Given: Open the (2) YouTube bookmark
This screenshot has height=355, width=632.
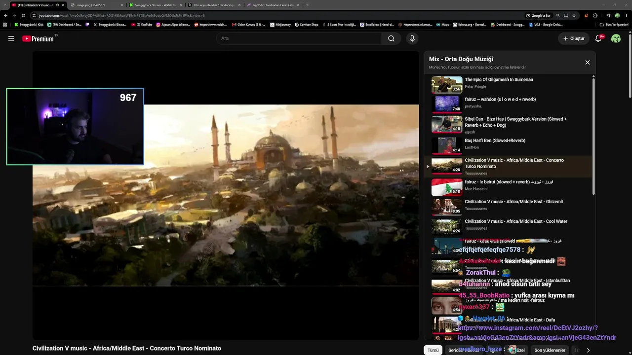Looking at the screenshot, I should point(142,24).
